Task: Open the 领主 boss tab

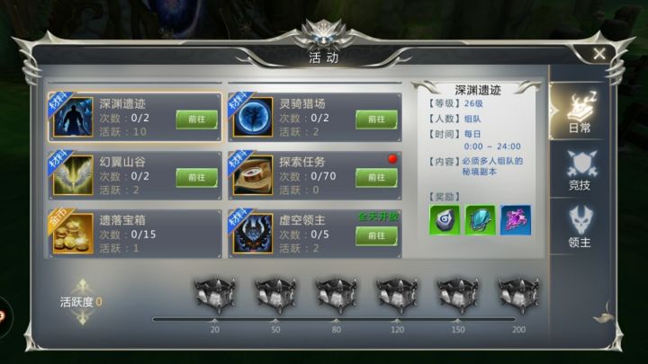Action: [579, 227]
